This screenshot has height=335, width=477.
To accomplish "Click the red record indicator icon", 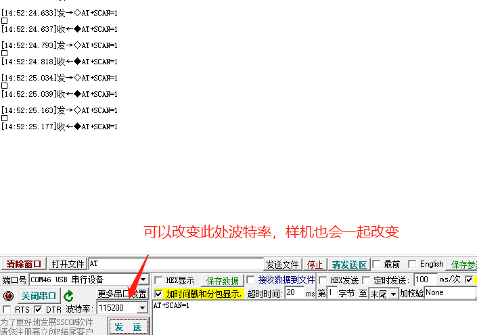I will 8,296.
